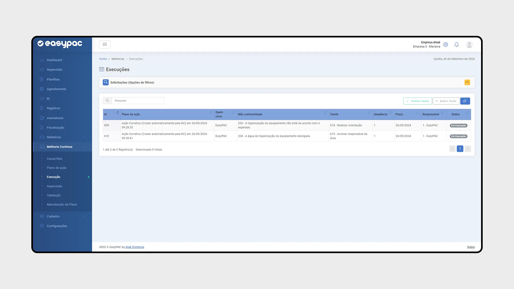Select Plano de ação submenu item

[56, 168]
